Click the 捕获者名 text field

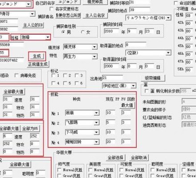[68, 15]
